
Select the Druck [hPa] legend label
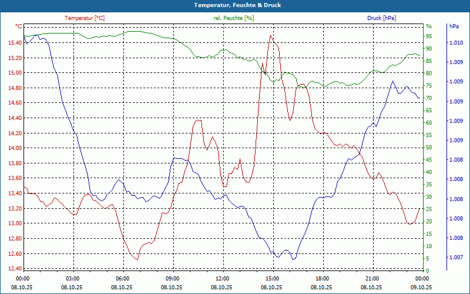(x=382, y=18)
